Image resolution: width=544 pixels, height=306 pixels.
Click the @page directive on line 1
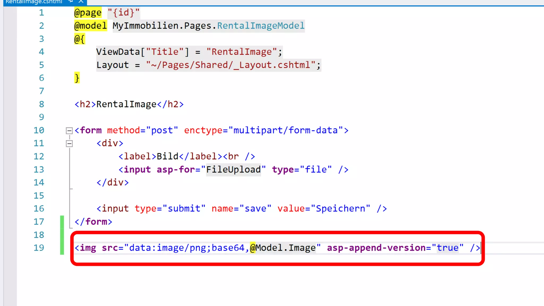click(88, 13)
